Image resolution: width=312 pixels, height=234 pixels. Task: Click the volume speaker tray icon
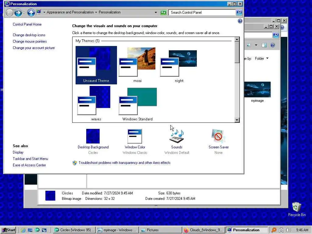pos(288,230)
